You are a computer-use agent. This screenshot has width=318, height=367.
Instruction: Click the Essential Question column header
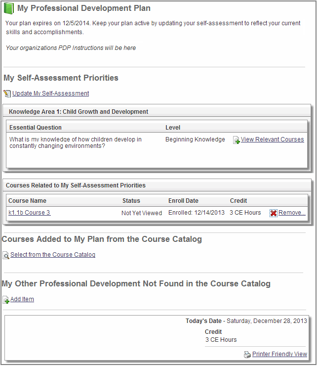pyautogui.click(x=36, y=128)
